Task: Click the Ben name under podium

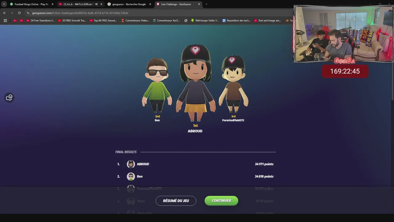Action: 157,120
